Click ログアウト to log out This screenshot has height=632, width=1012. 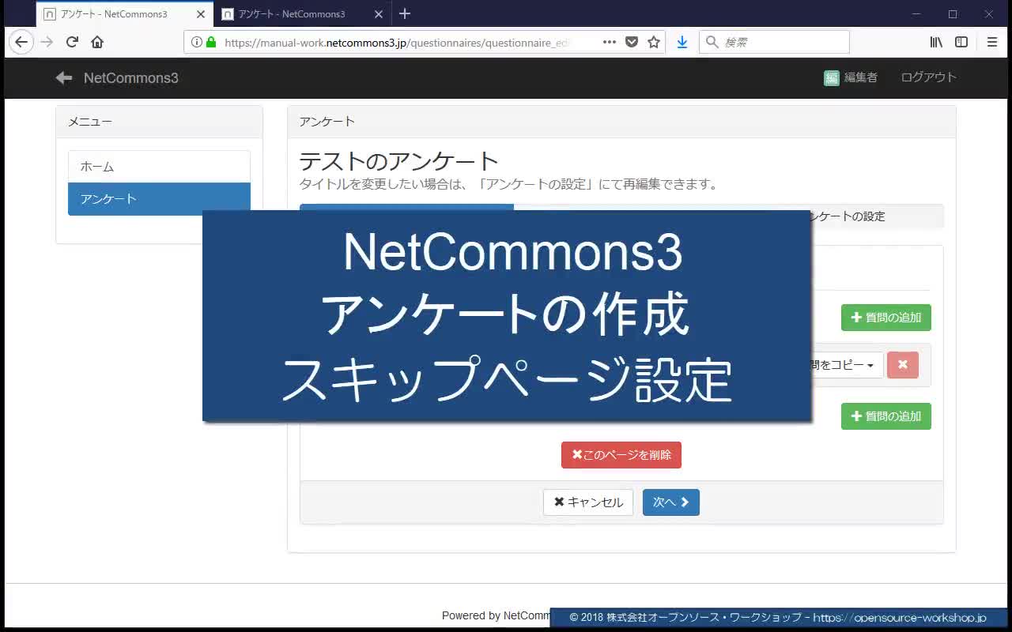pyautogui.click(x=929, y=77)
